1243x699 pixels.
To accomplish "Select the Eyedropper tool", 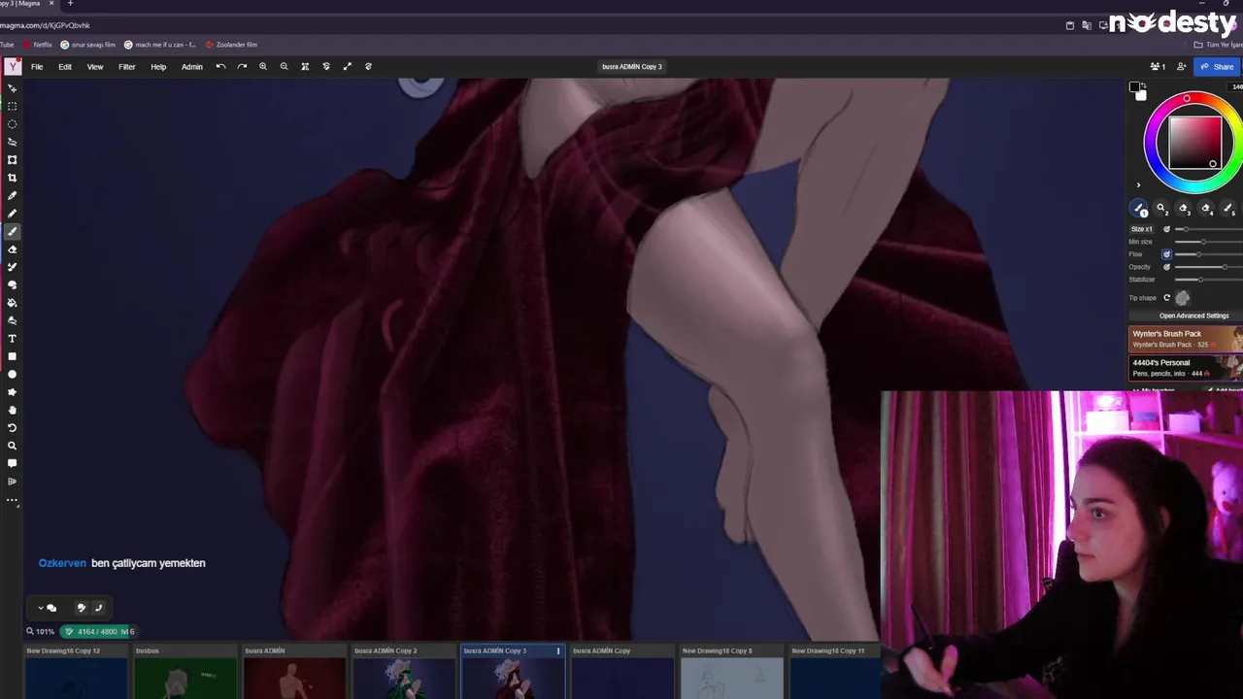I will (x=12, y=195).
